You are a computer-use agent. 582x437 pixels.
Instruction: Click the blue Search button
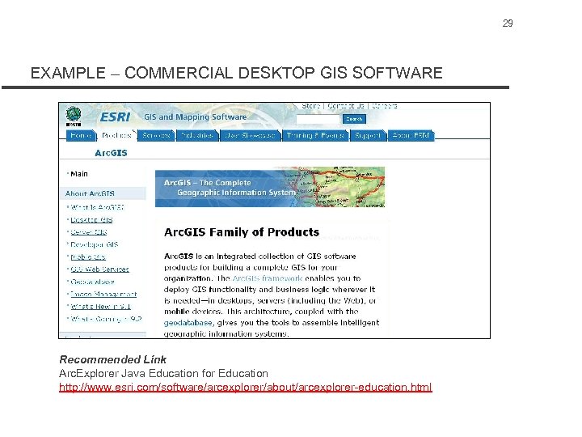point(354,119)
